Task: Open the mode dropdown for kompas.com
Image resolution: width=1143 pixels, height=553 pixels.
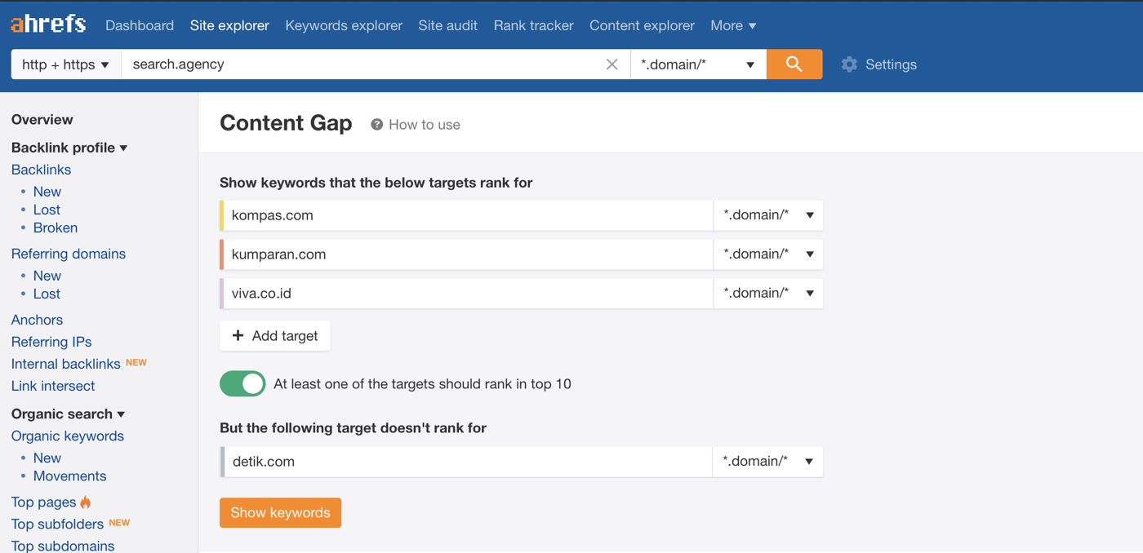Action: (768, 215)
